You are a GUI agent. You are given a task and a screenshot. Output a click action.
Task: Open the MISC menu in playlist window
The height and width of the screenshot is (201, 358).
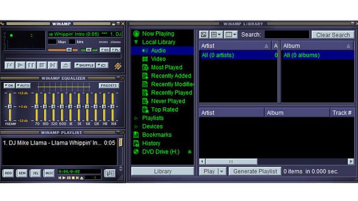pyautogui.click(x=49, y=173)
